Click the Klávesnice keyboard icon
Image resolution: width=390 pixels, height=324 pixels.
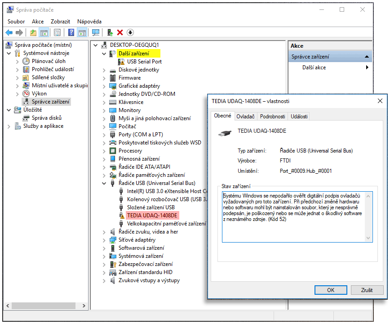coord(113,102)
